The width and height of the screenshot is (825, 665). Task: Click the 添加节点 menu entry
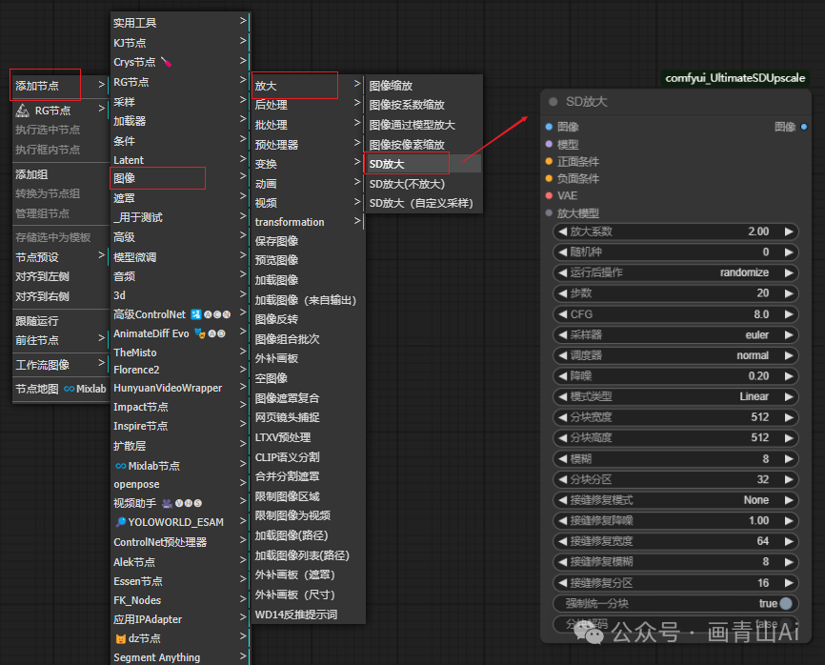(45, 85)
